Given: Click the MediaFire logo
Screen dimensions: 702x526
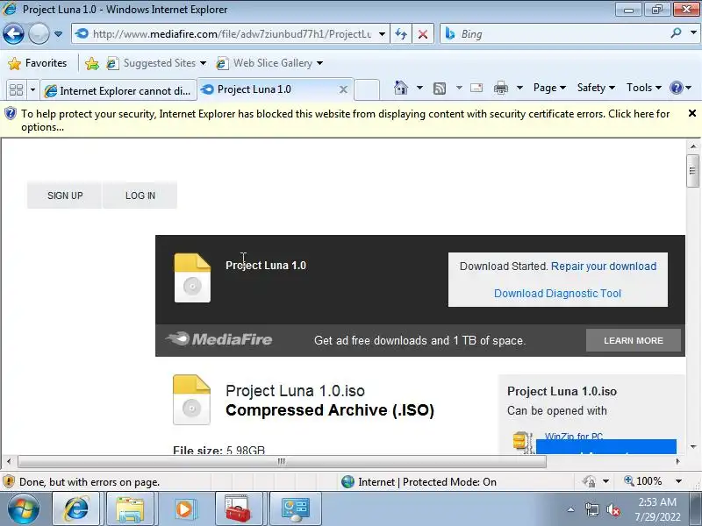Looking at the screenshot, I should [x=218, y=339].
